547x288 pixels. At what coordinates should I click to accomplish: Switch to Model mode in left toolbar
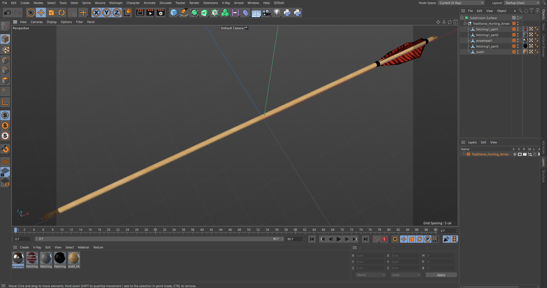click(5, 39)
